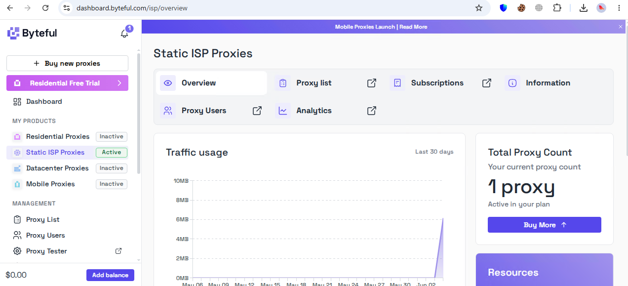Open the notifications bell icon

click(124, 34)
